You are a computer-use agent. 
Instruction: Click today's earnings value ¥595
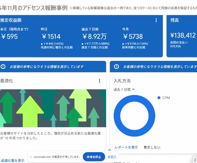9,36
